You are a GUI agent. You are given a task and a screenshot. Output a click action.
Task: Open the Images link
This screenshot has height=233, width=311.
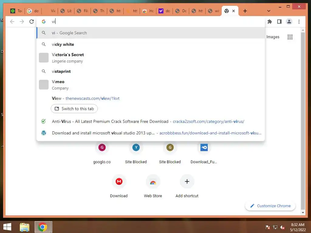coord(273,37)
